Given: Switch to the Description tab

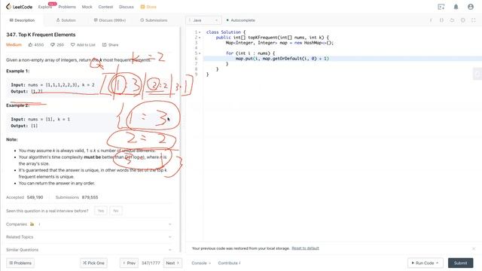Looking at the screenshot, I should 22,20.
